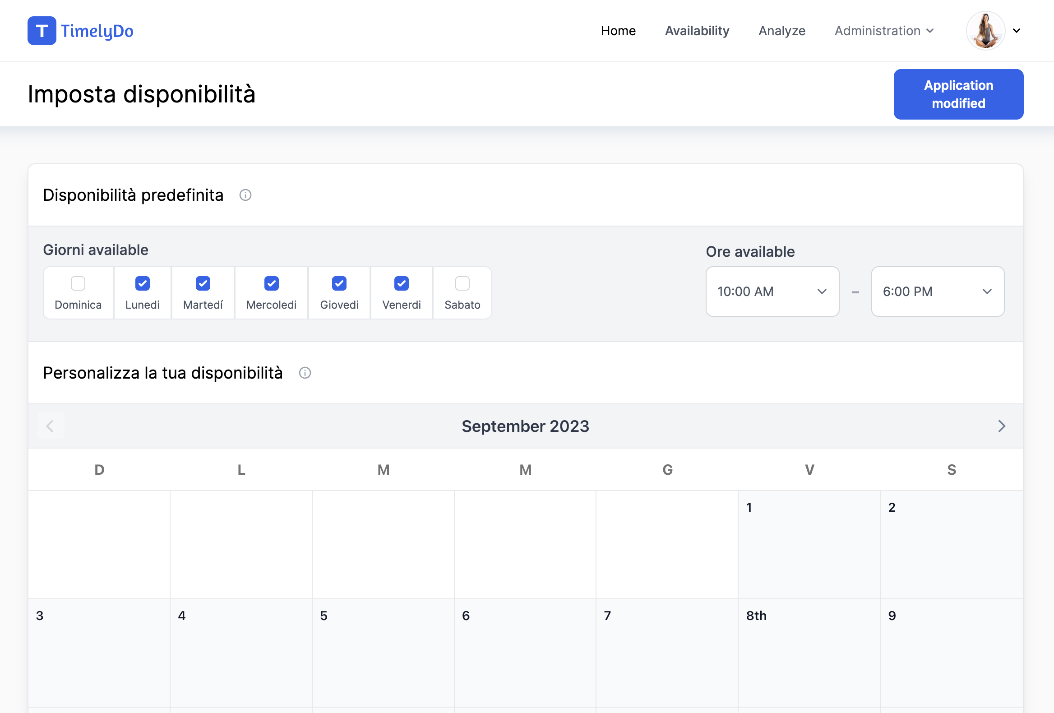Enable Dominica availability checkbox
This screenshot has width=1054, height=713.
(x=78, y=283)
